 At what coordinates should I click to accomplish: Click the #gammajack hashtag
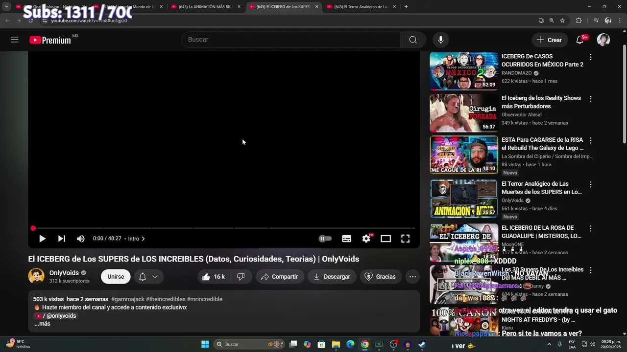(128, 299)
